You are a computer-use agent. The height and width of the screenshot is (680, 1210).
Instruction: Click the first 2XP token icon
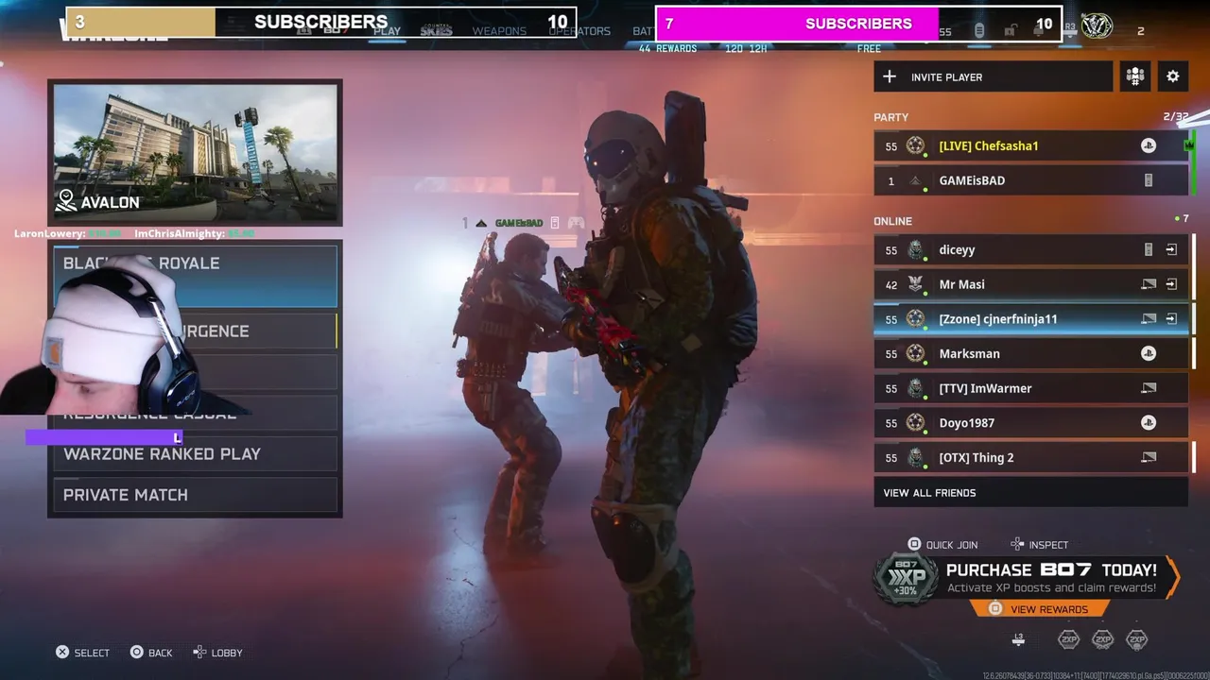1068,640
